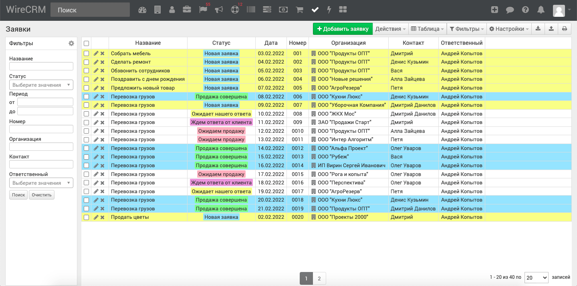This screenshot has height=286, width=577.
Task: Check the row 006 Кухни Люкс checkbox
Action: coord(86,96)
